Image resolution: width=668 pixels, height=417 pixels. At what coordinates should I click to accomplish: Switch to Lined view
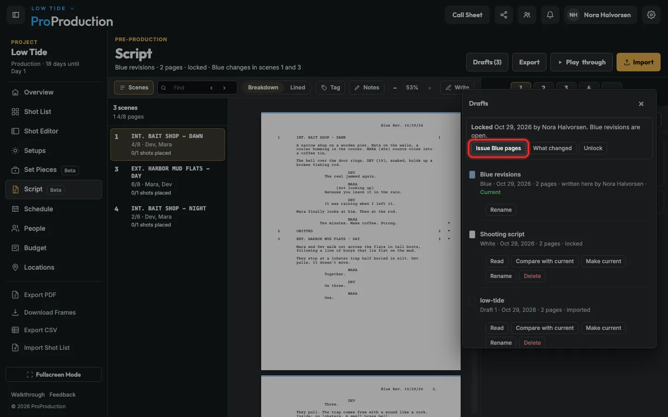click(298, 88)
